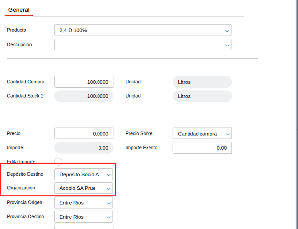Open the Precio Sobre dropdown

point(228,134)
